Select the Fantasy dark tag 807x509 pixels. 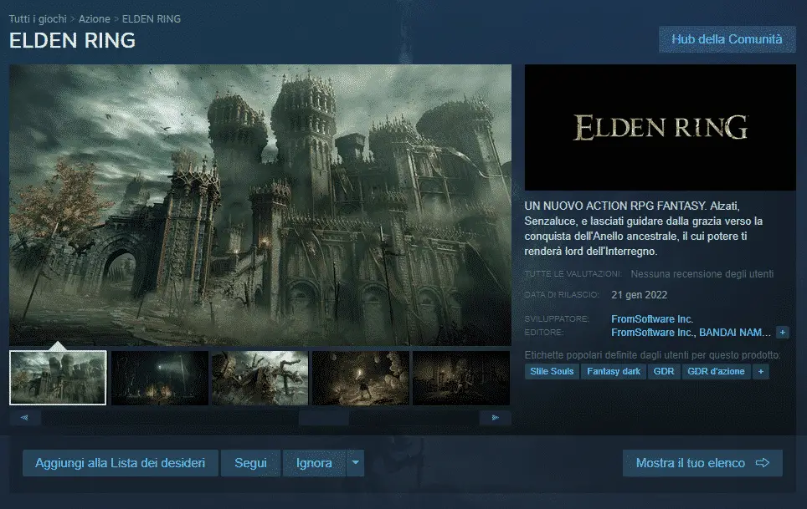(614, 371)
